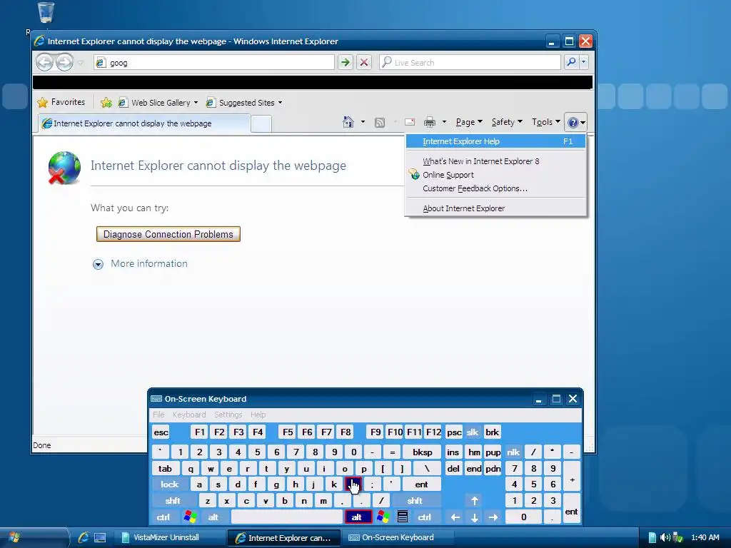Click the down arrow key

point(475,517)
